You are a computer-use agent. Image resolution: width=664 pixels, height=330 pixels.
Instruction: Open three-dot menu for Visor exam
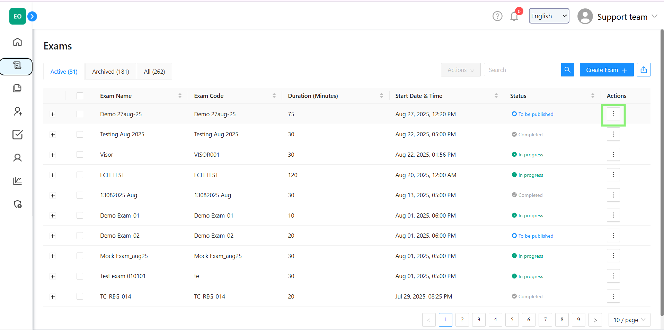click(613, 155)
